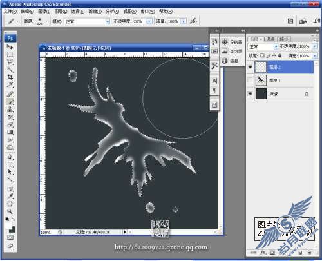Screen dimensions: 322x261
Task: Open the 窗口(W) Window menu
Action: [x=147, y=12]
